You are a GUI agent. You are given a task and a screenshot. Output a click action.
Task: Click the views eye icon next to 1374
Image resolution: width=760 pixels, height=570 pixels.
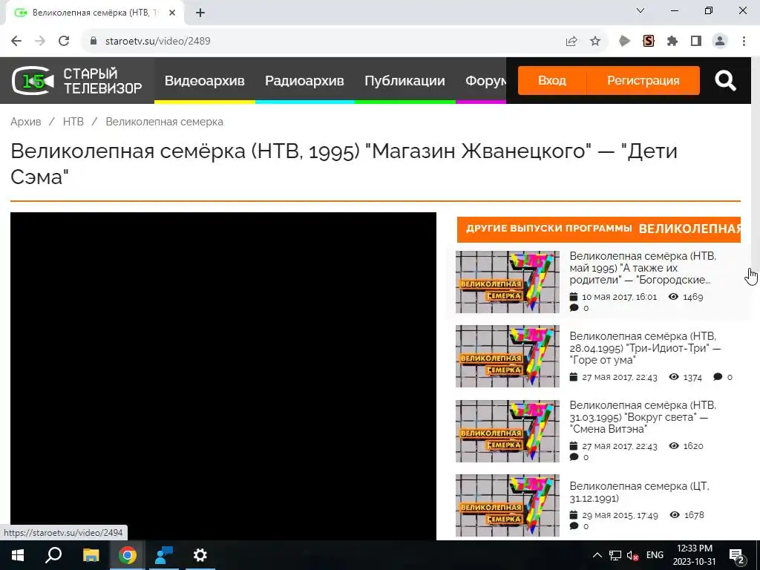click(x=674, y=376)
